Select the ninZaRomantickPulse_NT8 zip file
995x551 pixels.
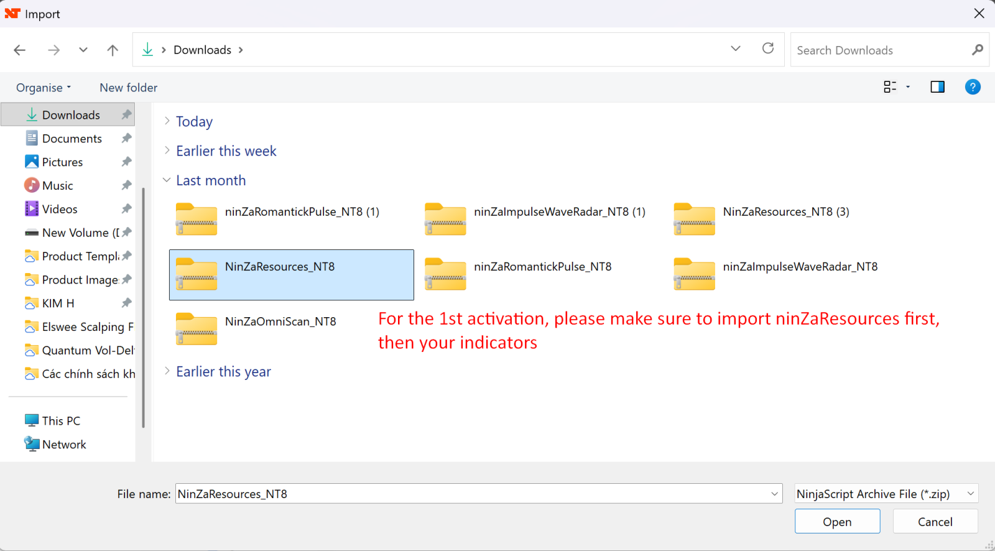540,275
